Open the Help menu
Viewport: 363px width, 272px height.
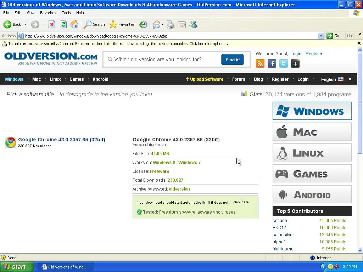tap(80, 13)
